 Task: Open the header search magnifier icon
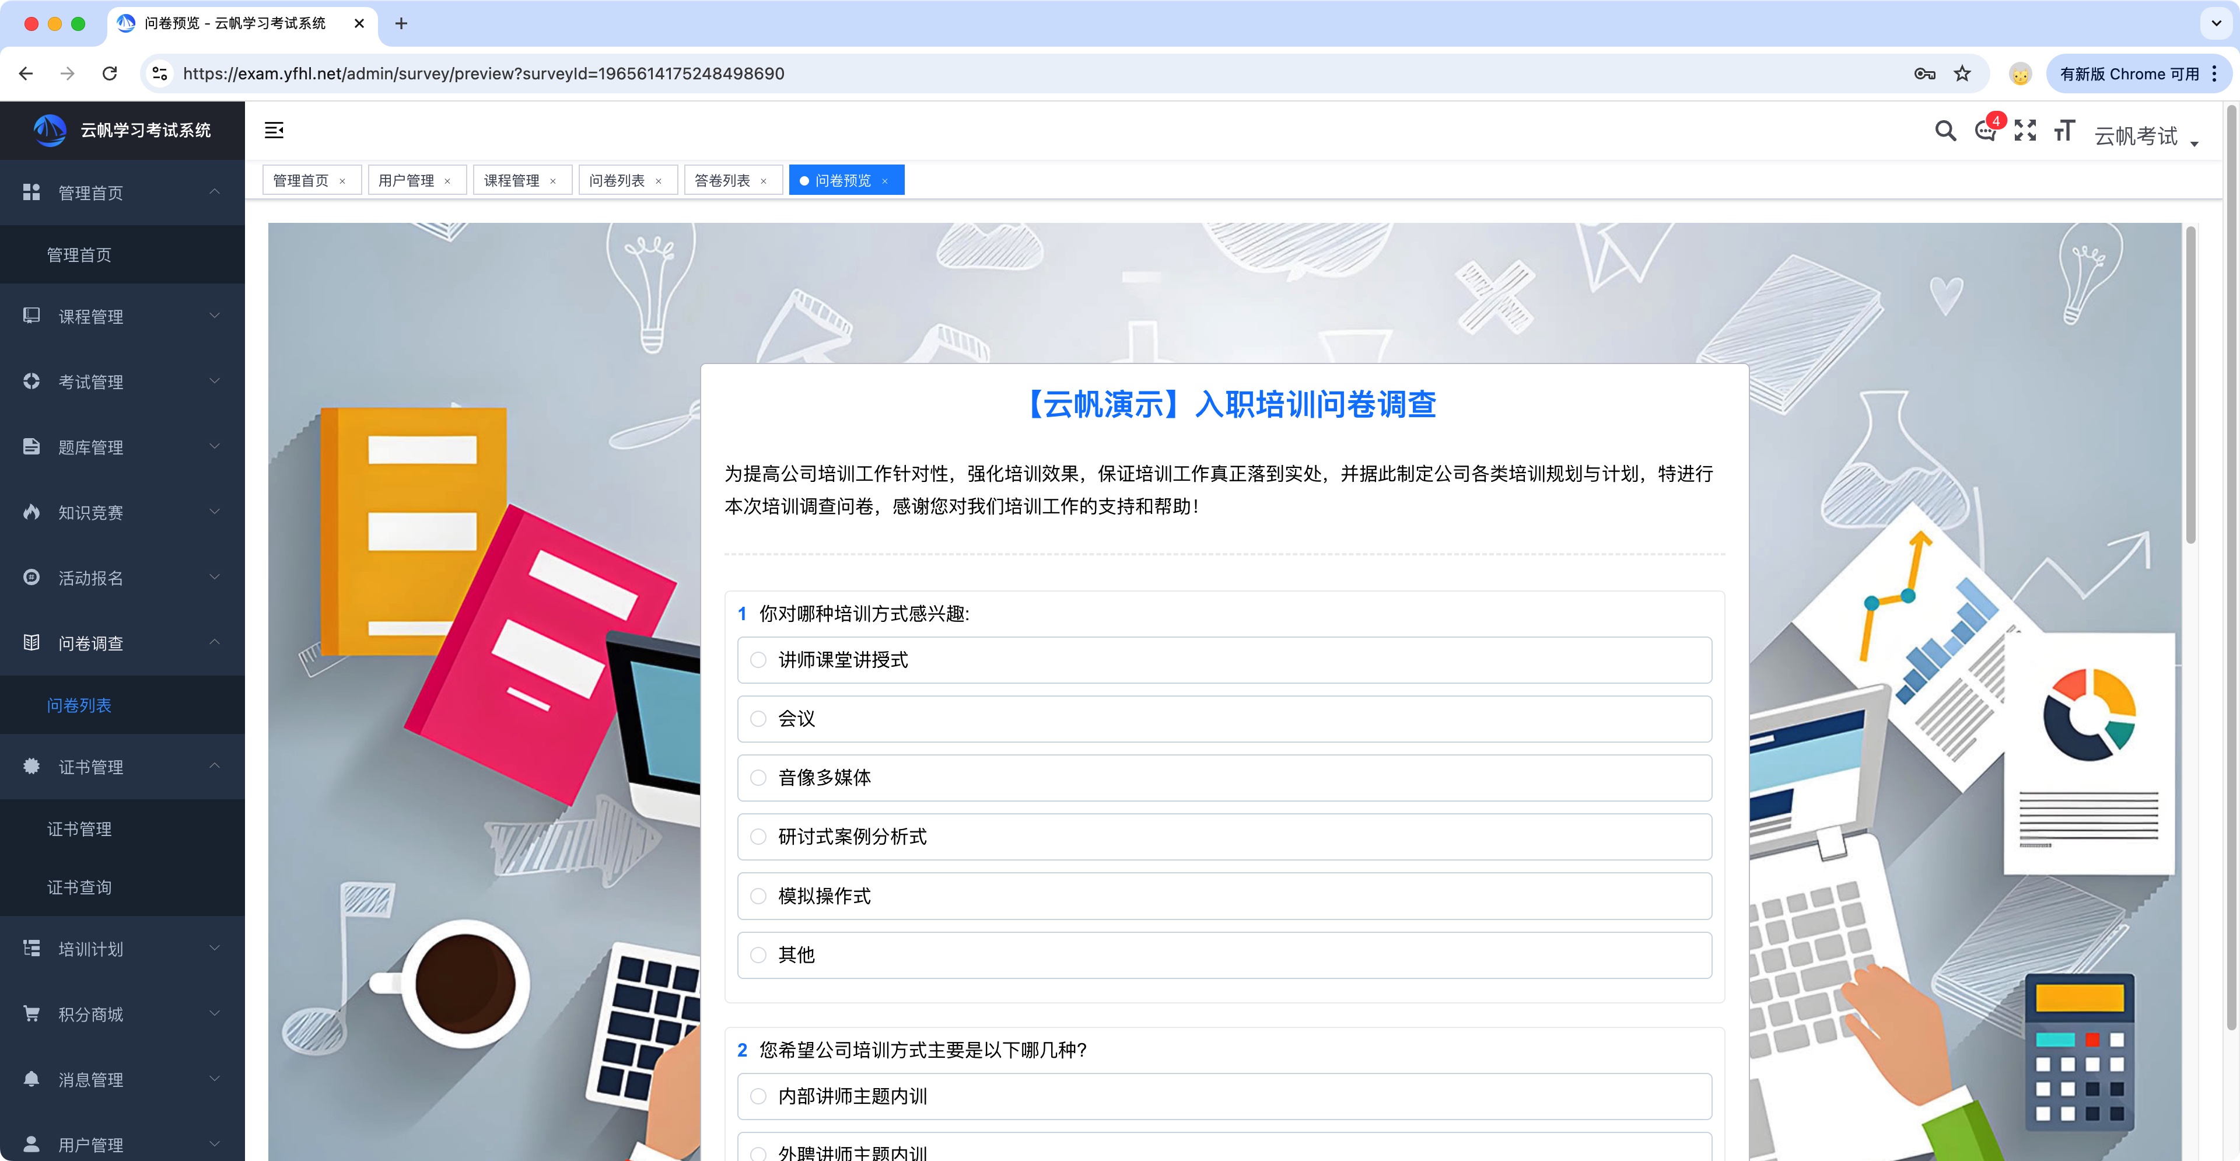1945,131
